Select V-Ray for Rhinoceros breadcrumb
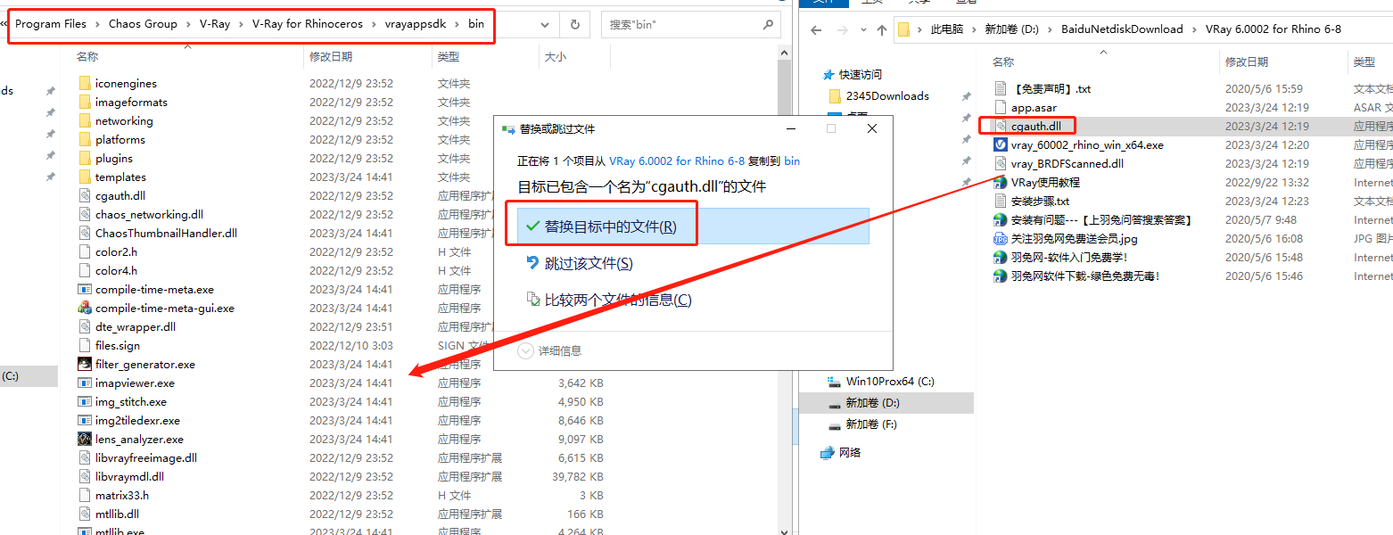 tap(308, 24)
